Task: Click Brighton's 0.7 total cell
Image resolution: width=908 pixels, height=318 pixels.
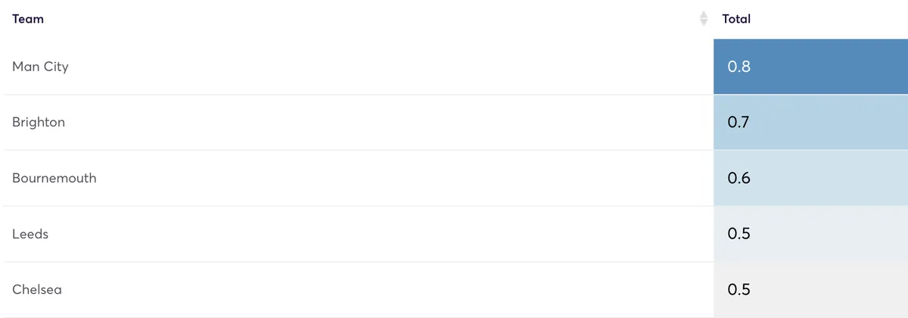Action: pos(810,122)
